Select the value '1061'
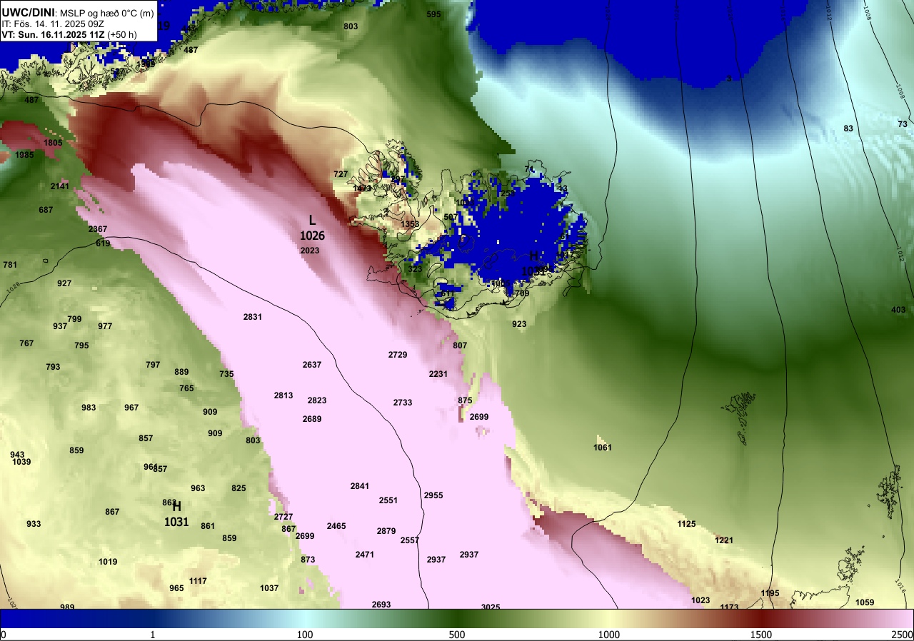914x641 pixels. pos(603,448)
